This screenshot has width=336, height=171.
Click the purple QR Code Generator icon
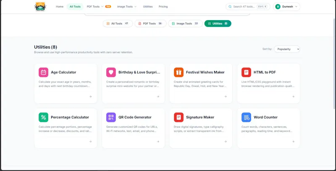click(111, 117)
